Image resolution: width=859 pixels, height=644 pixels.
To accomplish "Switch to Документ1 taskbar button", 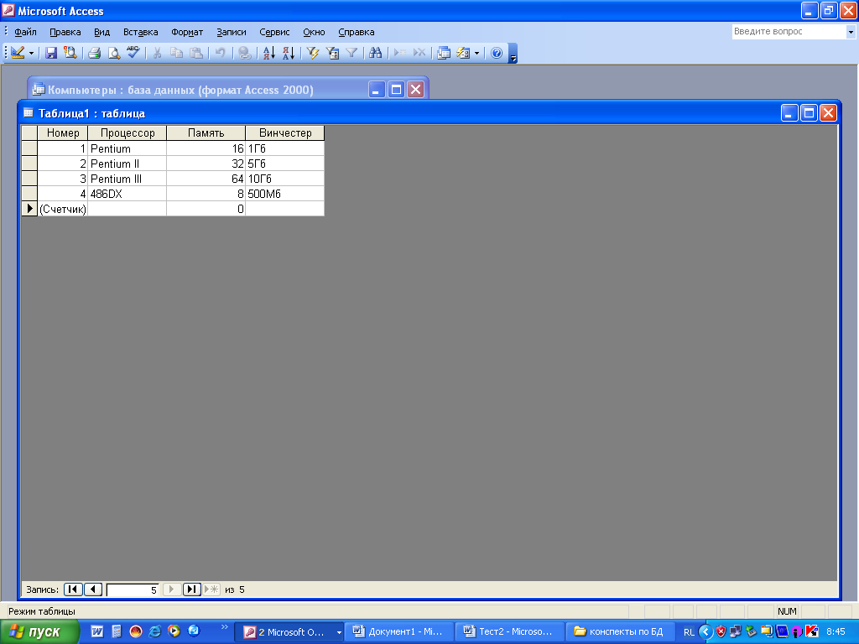I will pyautogui.click(x=398, y=631).
